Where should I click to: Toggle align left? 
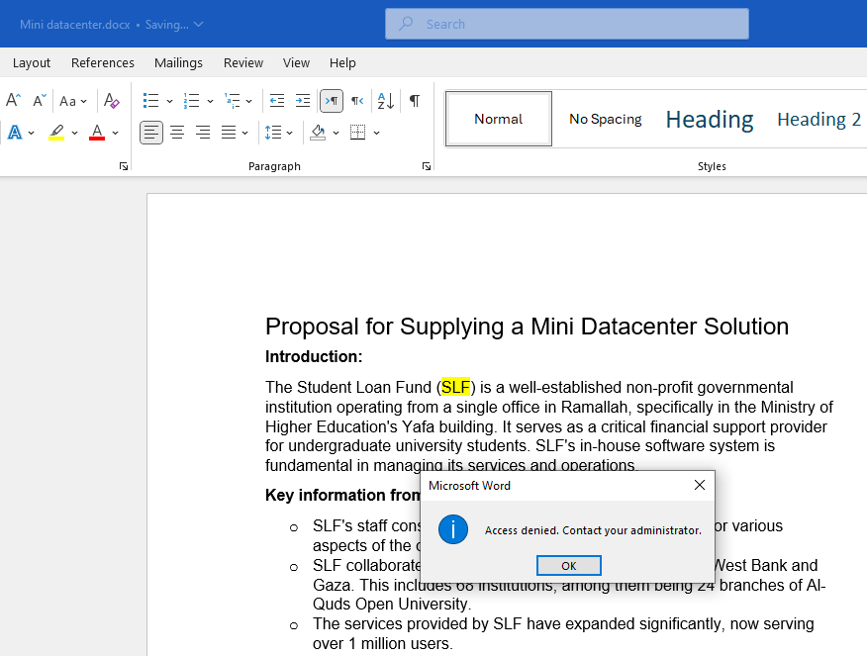(151, 133)
